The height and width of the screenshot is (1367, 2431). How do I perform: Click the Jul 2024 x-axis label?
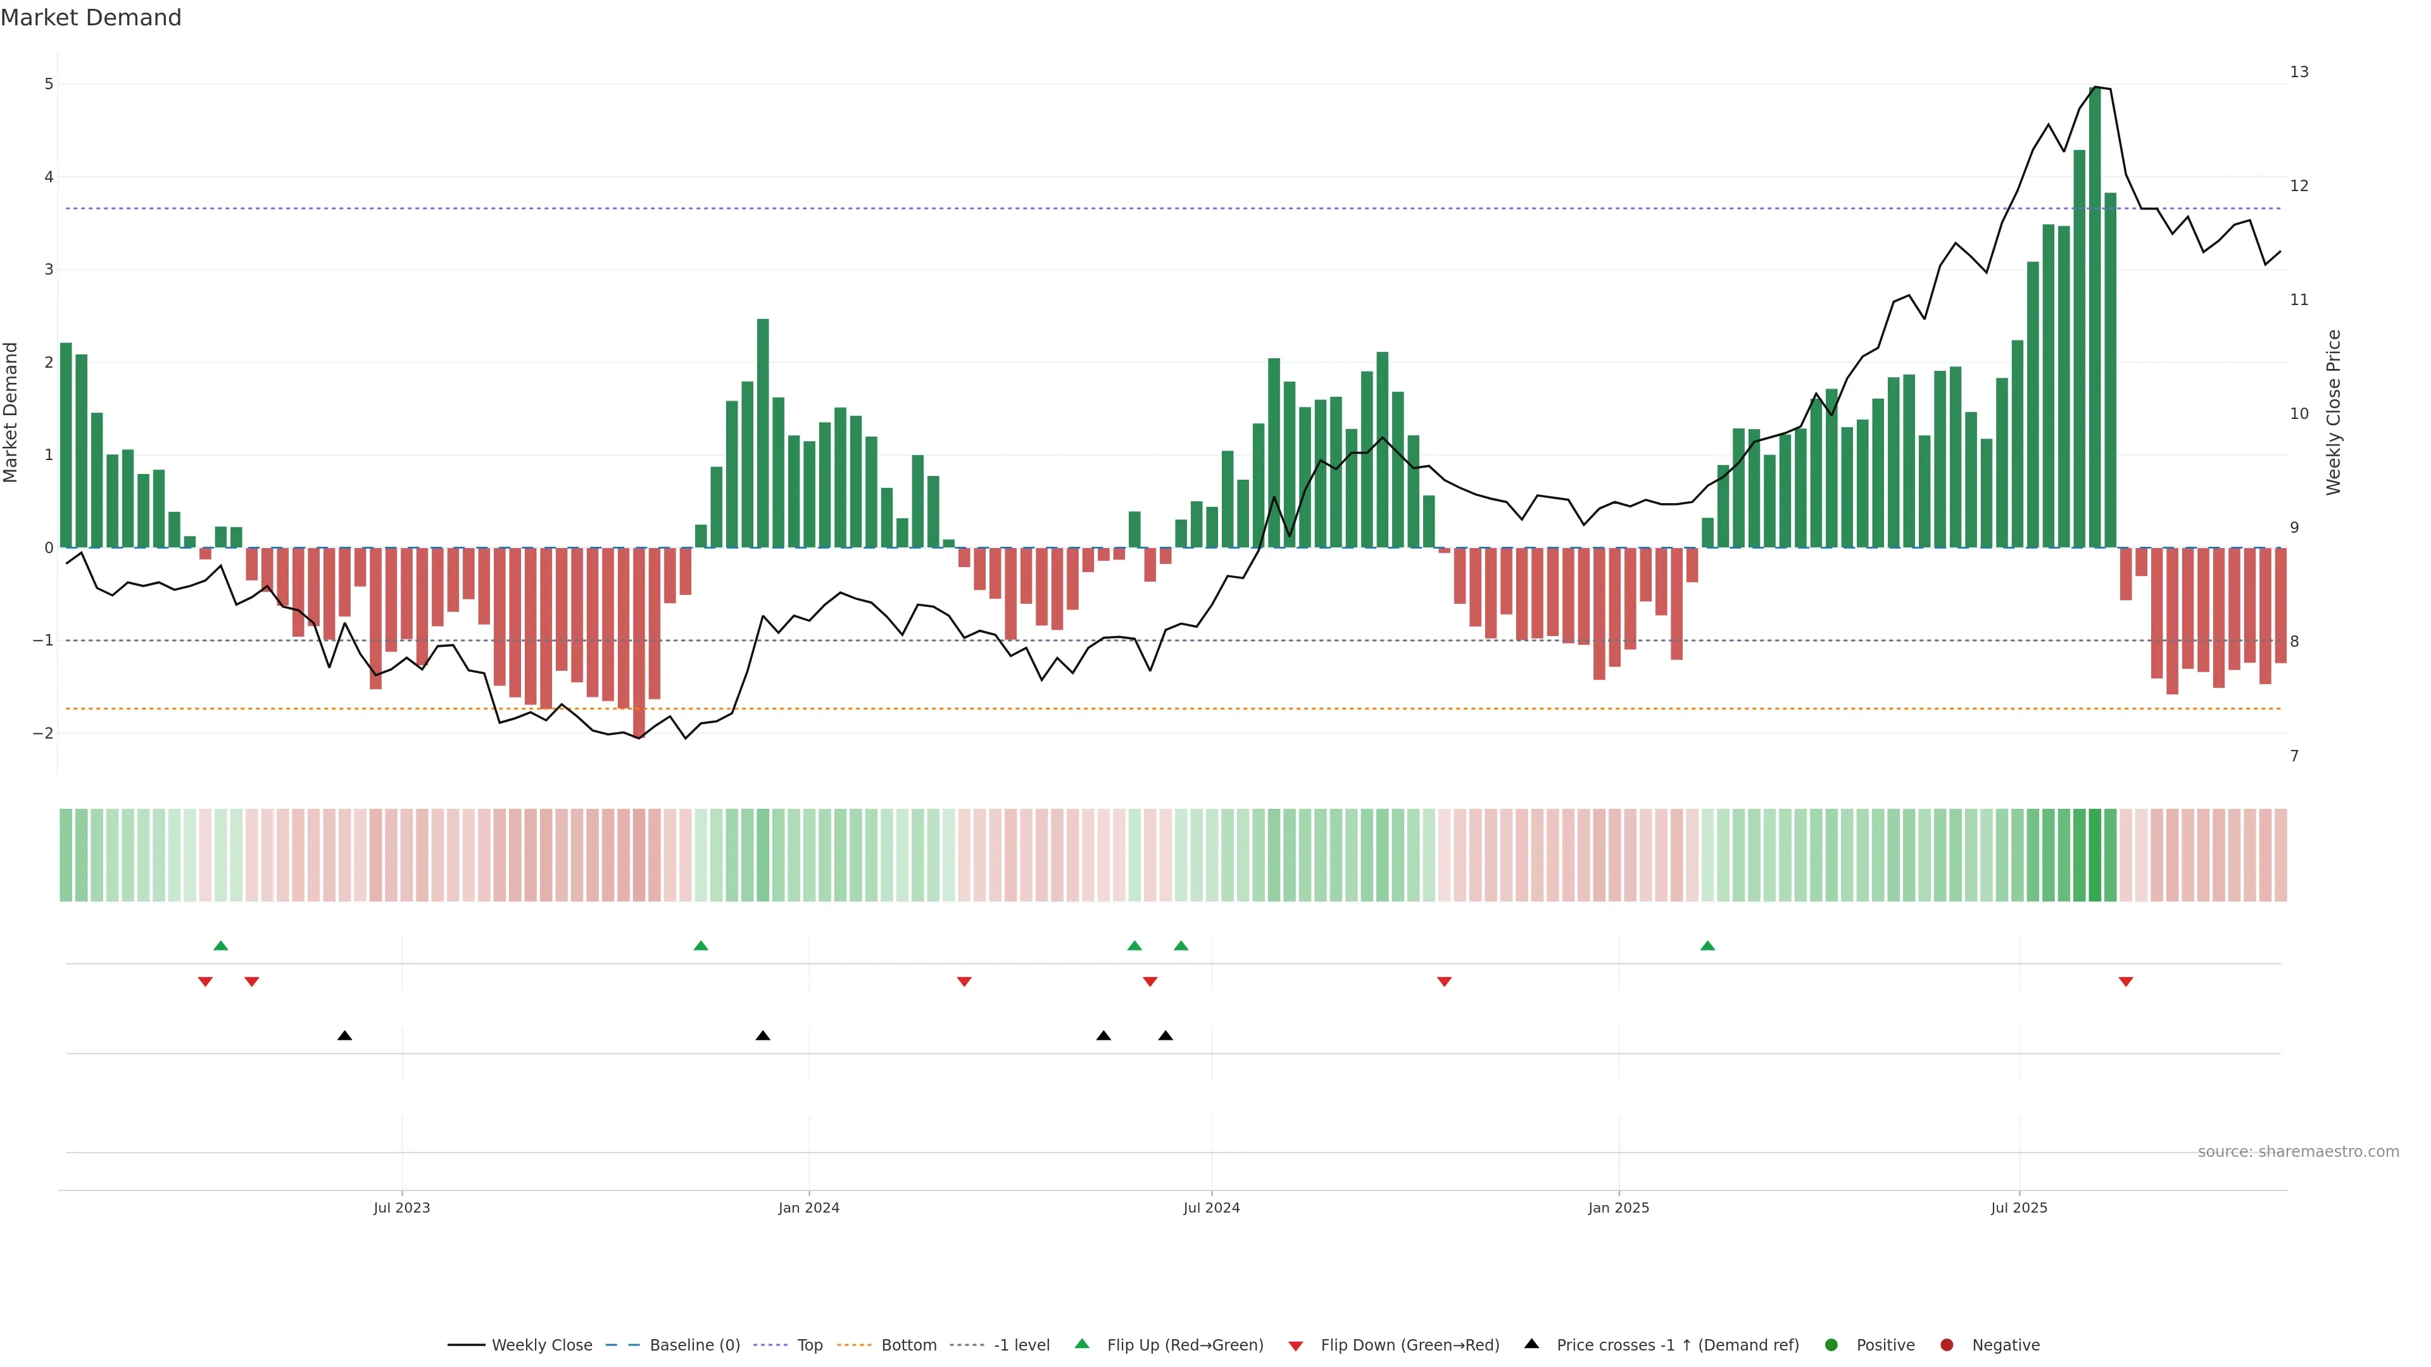[1211, 1208]
